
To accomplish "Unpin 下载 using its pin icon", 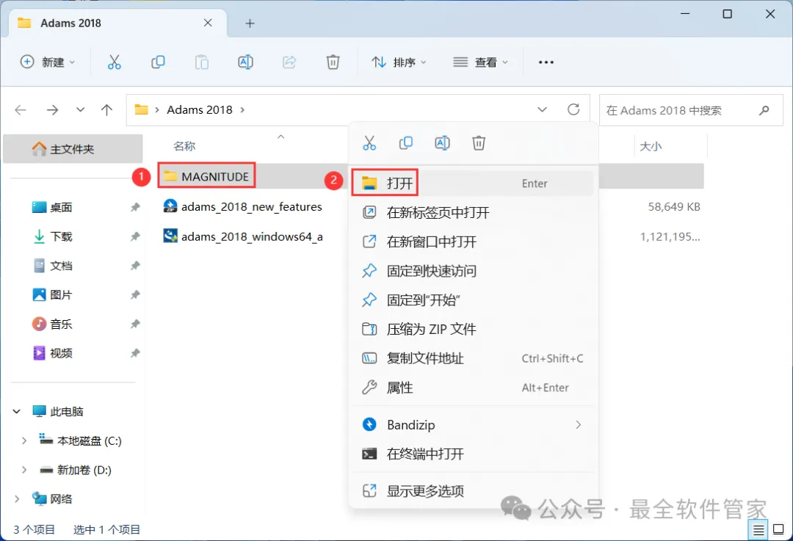I will [x=135, y=236].
